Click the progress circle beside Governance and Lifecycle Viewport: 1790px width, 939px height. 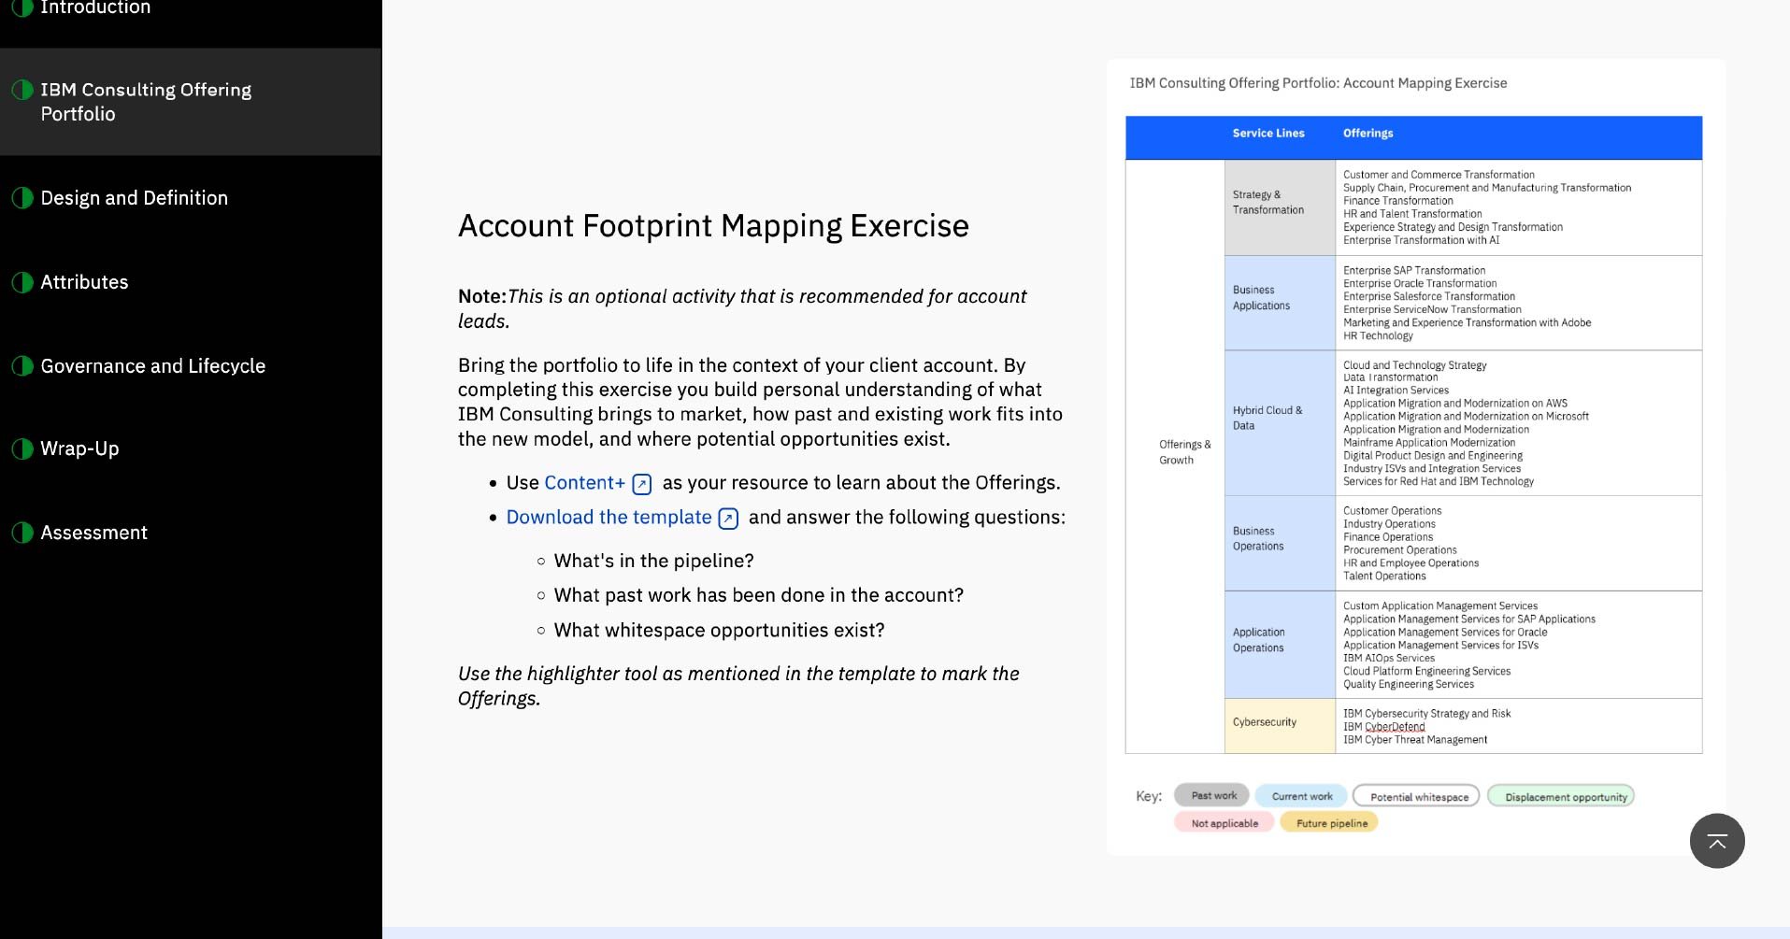click(22, 366)
